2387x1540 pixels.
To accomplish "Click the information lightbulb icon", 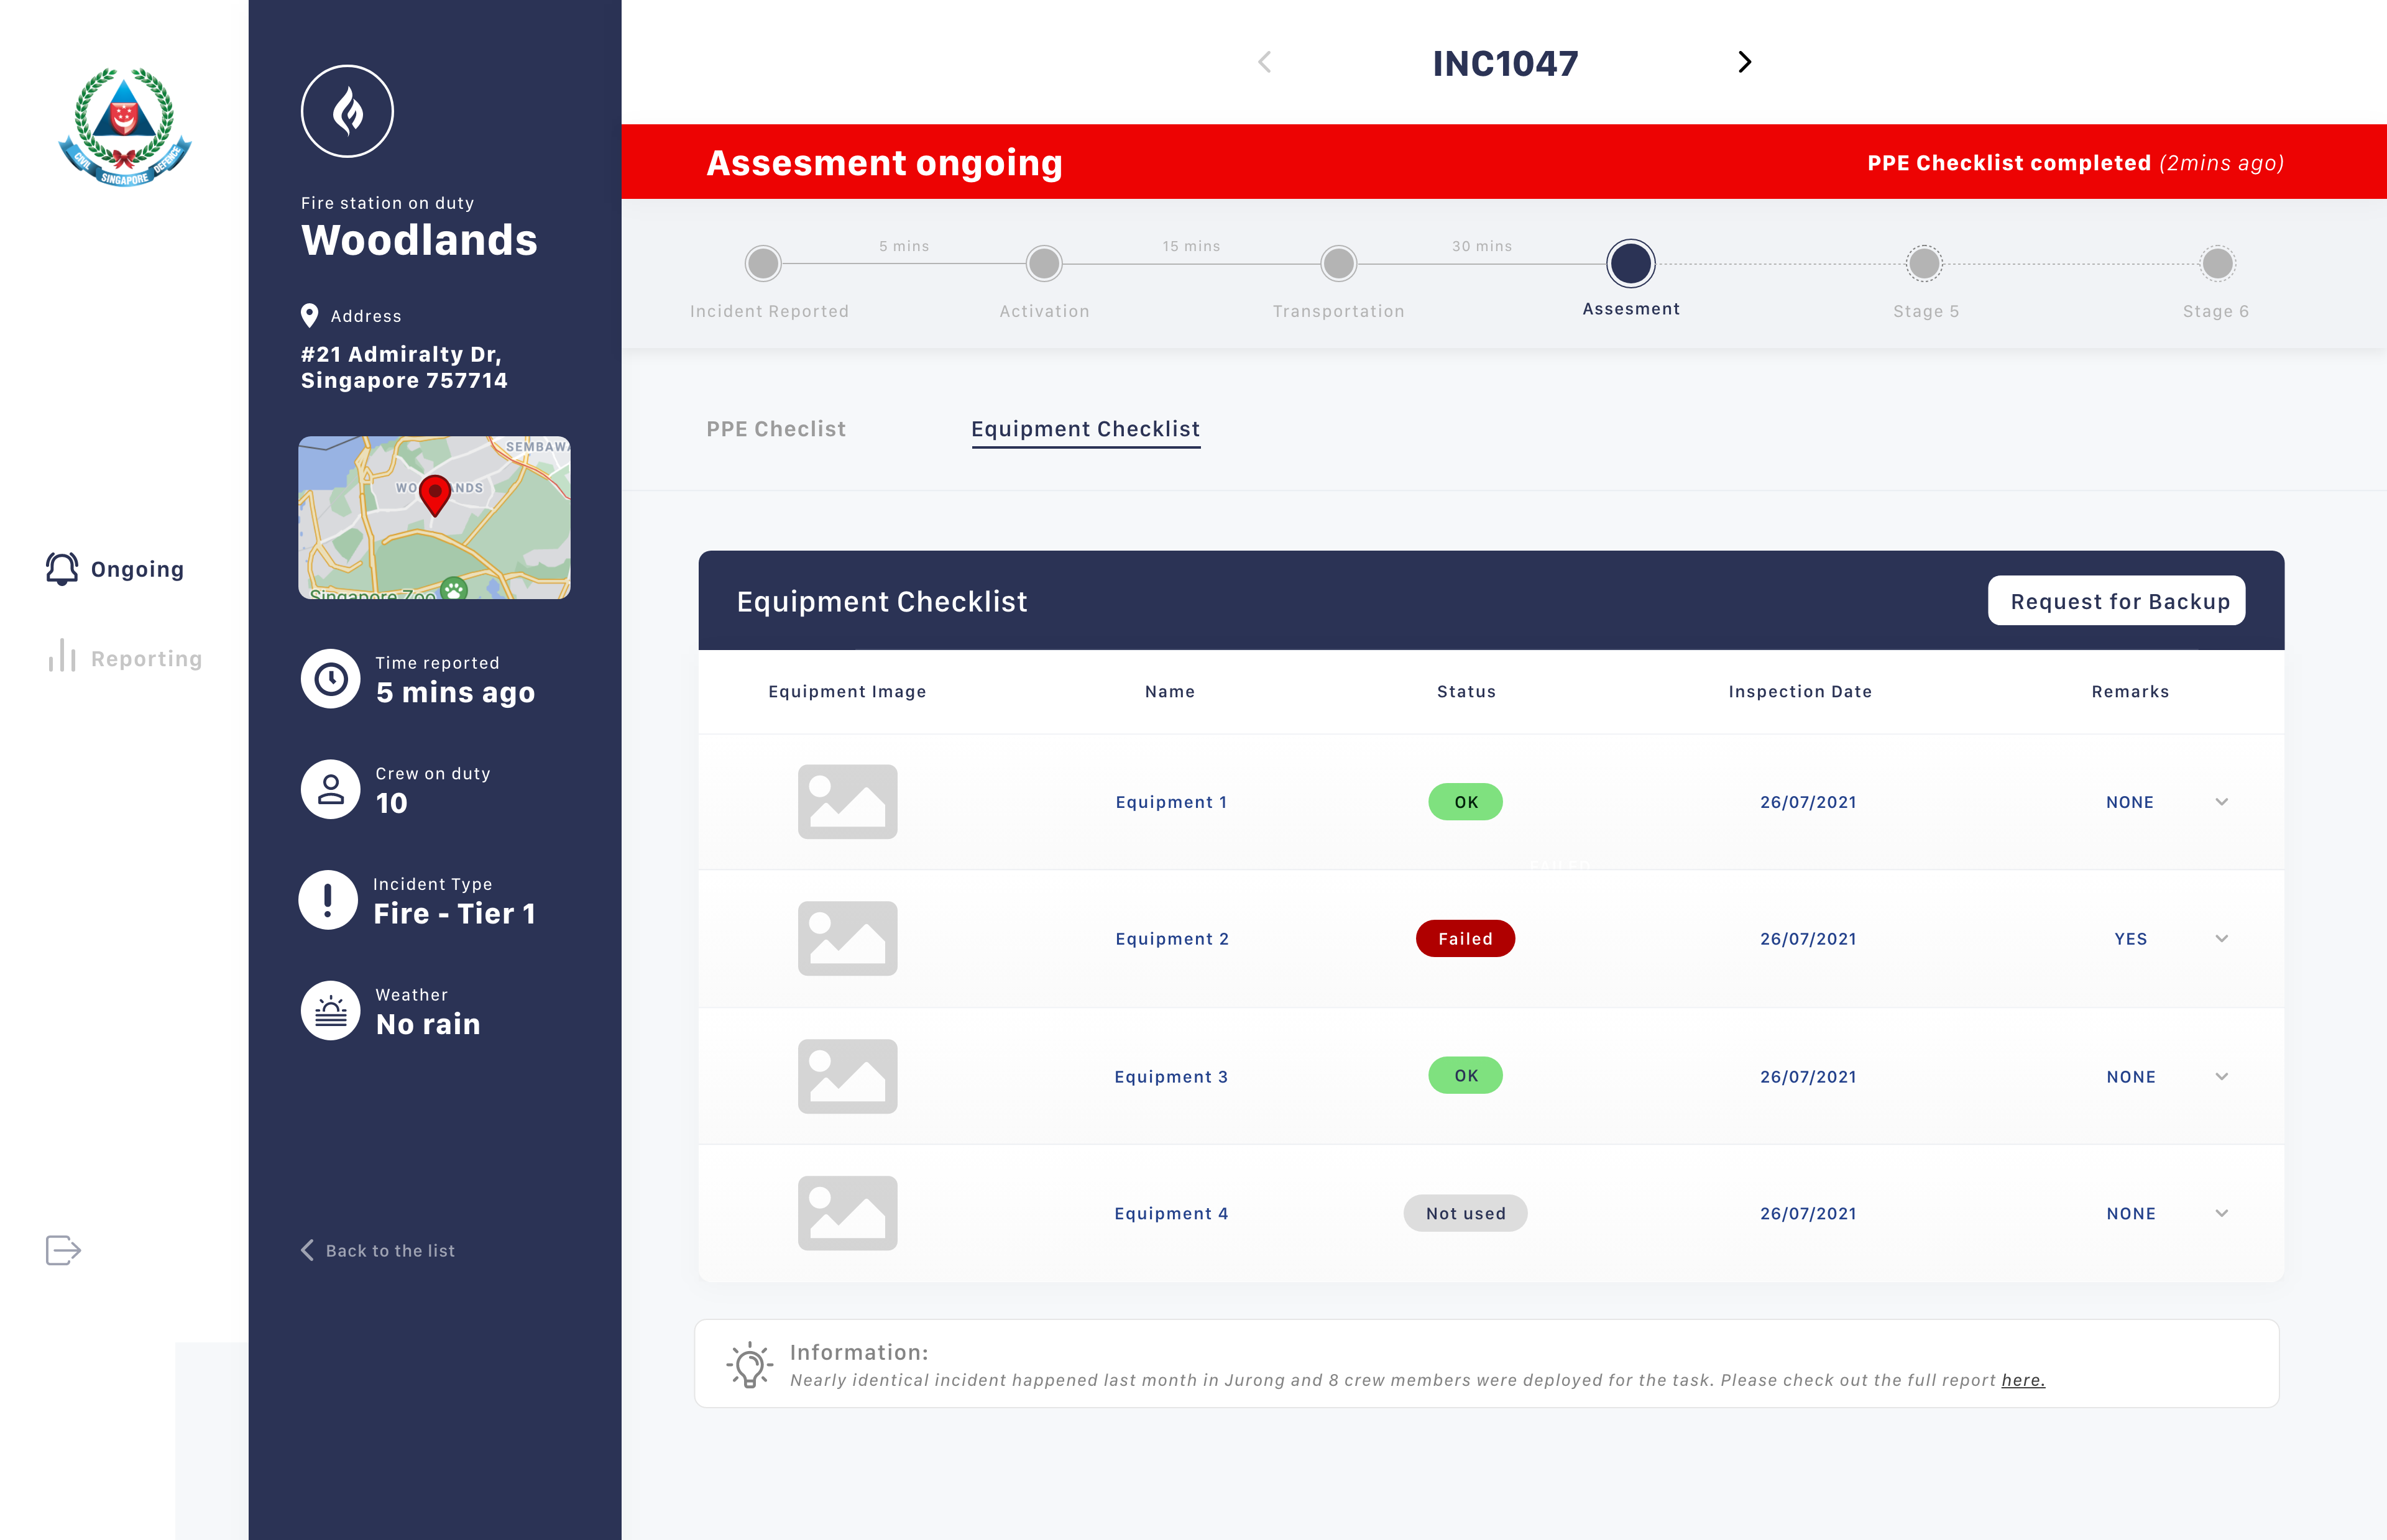I will tap(750, 1365).
